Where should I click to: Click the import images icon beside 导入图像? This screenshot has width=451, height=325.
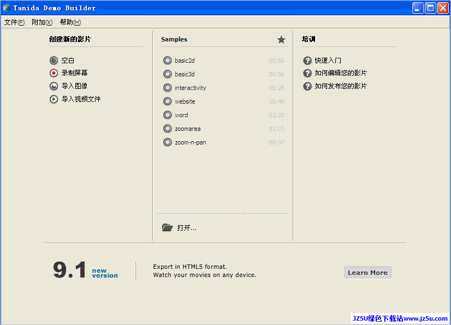(x=54, y=86)
